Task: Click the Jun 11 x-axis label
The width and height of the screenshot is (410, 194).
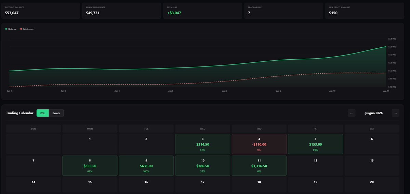Action: coord(386,91)
